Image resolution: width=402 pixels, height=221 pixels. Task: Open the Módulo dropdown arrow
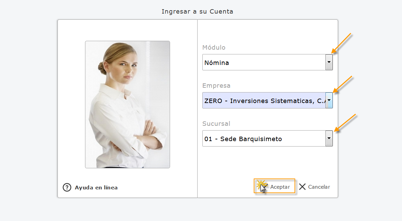329,62
